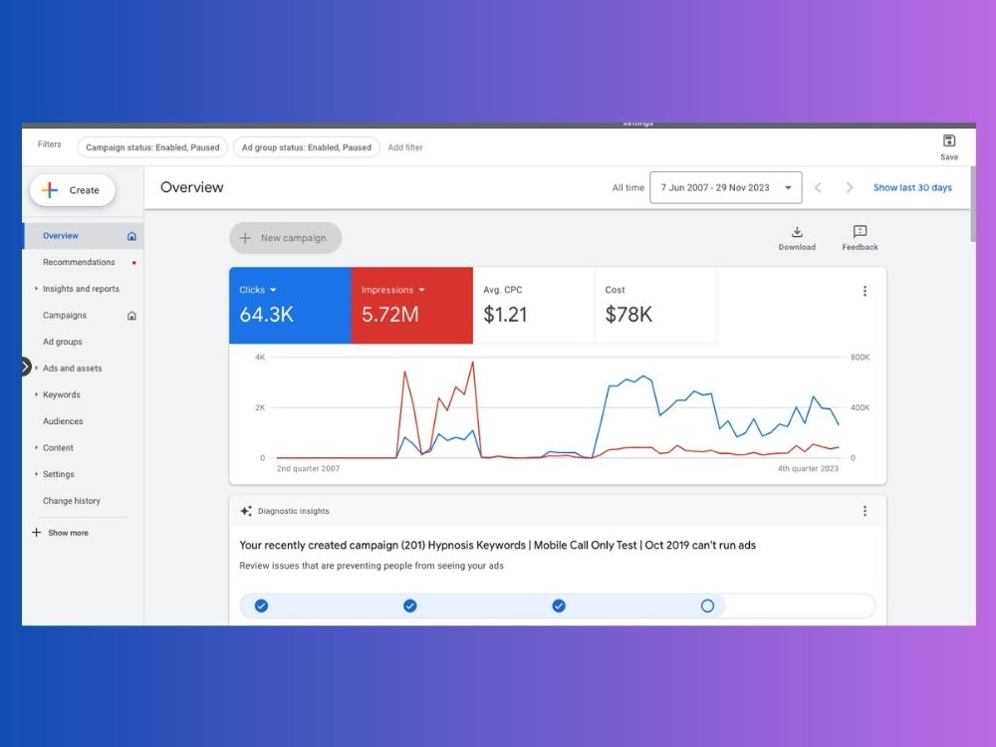Select first checked diagnostic step
The height and width of the screenshot is (747, 996).
point(261,606)
